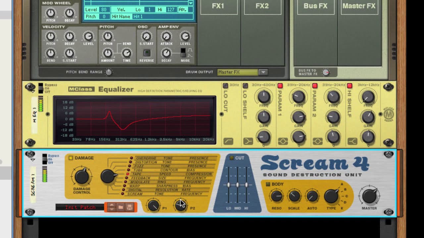Click the lit Tape damage type LED

[128, 174]
